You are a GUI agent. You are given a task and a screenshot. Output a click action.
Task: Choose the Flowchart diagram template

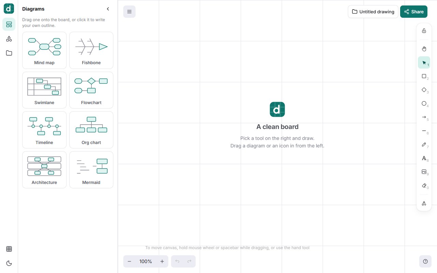point(91,90)
